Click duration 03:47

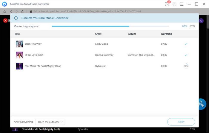coord(164,55)
